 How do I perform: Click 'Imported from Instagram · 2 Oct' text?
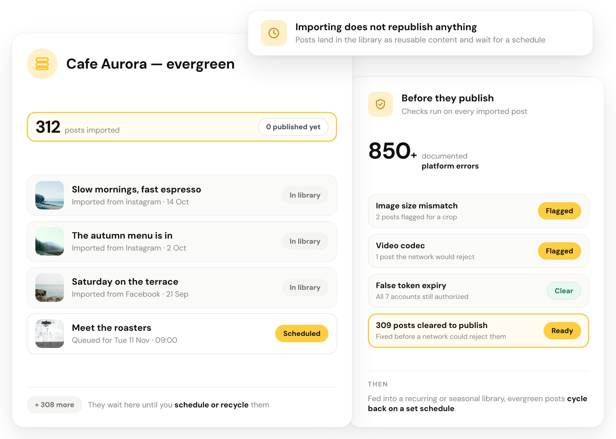(129, 248)
